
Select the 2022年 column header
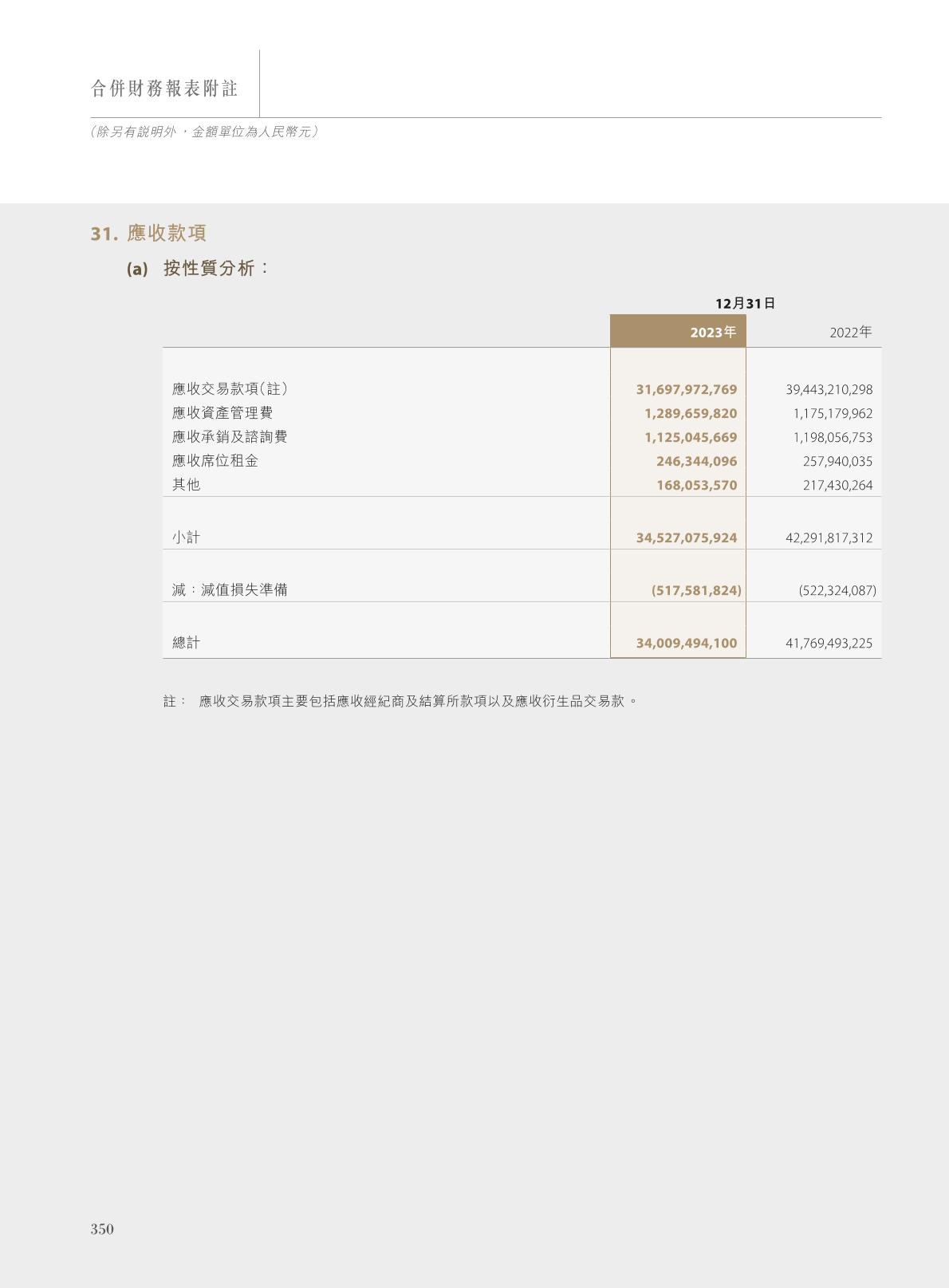pos(850,332)
